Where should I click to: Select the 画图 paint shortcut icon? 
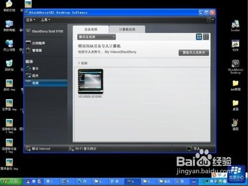pos(236,124)
